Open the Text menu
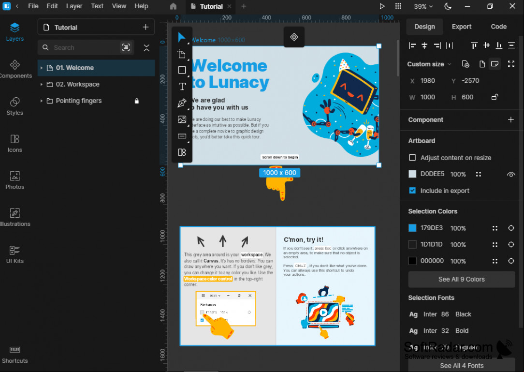524x372 pixels. pos(97,6)
